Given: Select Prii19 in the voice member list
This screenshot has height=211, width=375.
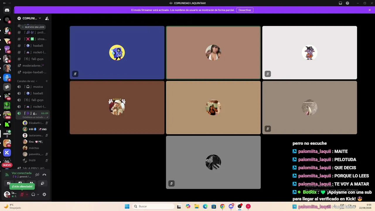Looking at the screenshot, I should click(35, 161).
